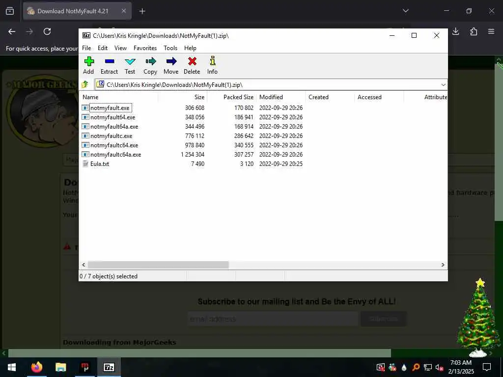Select the Eula.txt document icon
The height and width of the screenshot is (377, 503).
point(85,163)
